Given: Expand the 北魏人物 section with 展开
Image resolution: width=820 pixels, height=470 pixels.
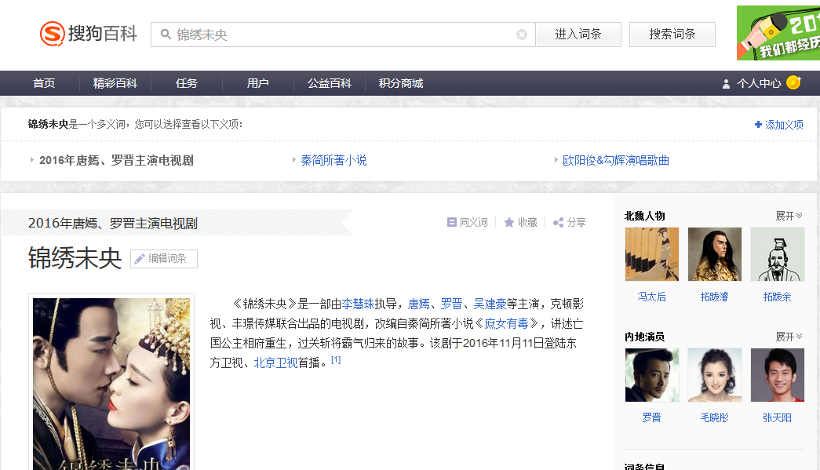Looking at the screenshot, I should coord(789,216).
